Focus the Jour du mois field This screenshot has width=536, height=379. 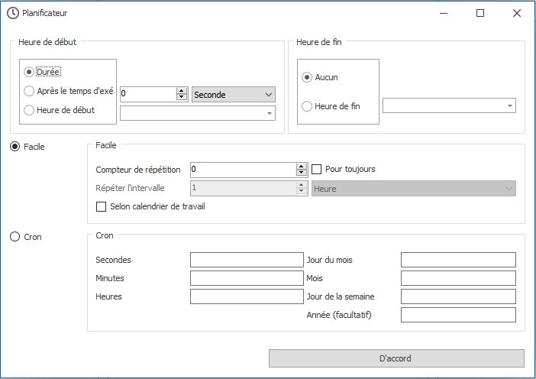458,260
